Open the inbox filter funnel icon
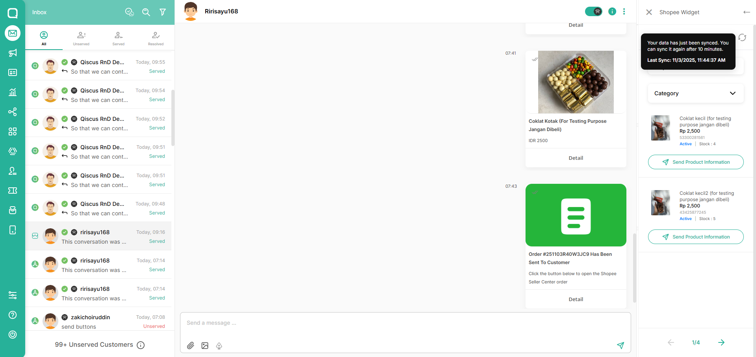 coord(163,12)
